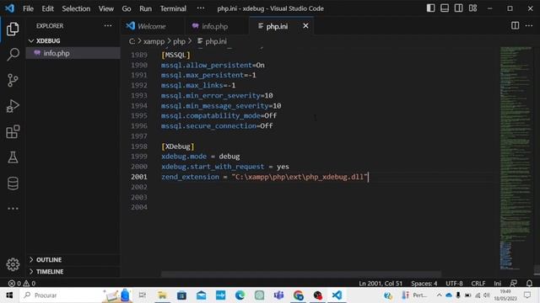This screenshot has width=540, height=303.
Task: Click the zend_extension line 2001
Action: pyautogui.click(x=264, y=177)
